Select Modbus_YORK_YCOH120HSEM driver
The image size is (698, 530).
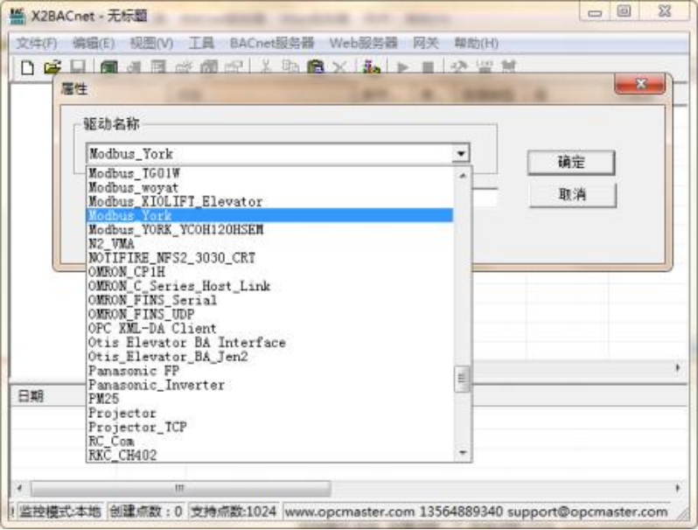click(269, 230)
